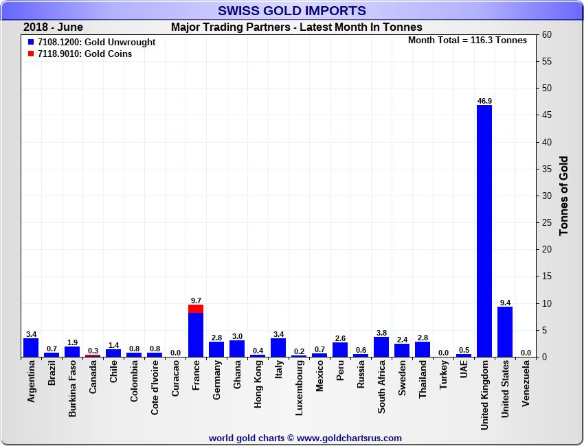Click the blue portion of the France bar
The height and width of the screenshot is (446, 584).
pyautogui.click(x=196, y=335)
